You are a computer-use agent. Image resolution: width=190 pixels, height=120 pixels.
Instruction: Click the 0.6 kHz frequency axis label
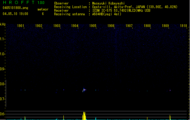(2, 114)
